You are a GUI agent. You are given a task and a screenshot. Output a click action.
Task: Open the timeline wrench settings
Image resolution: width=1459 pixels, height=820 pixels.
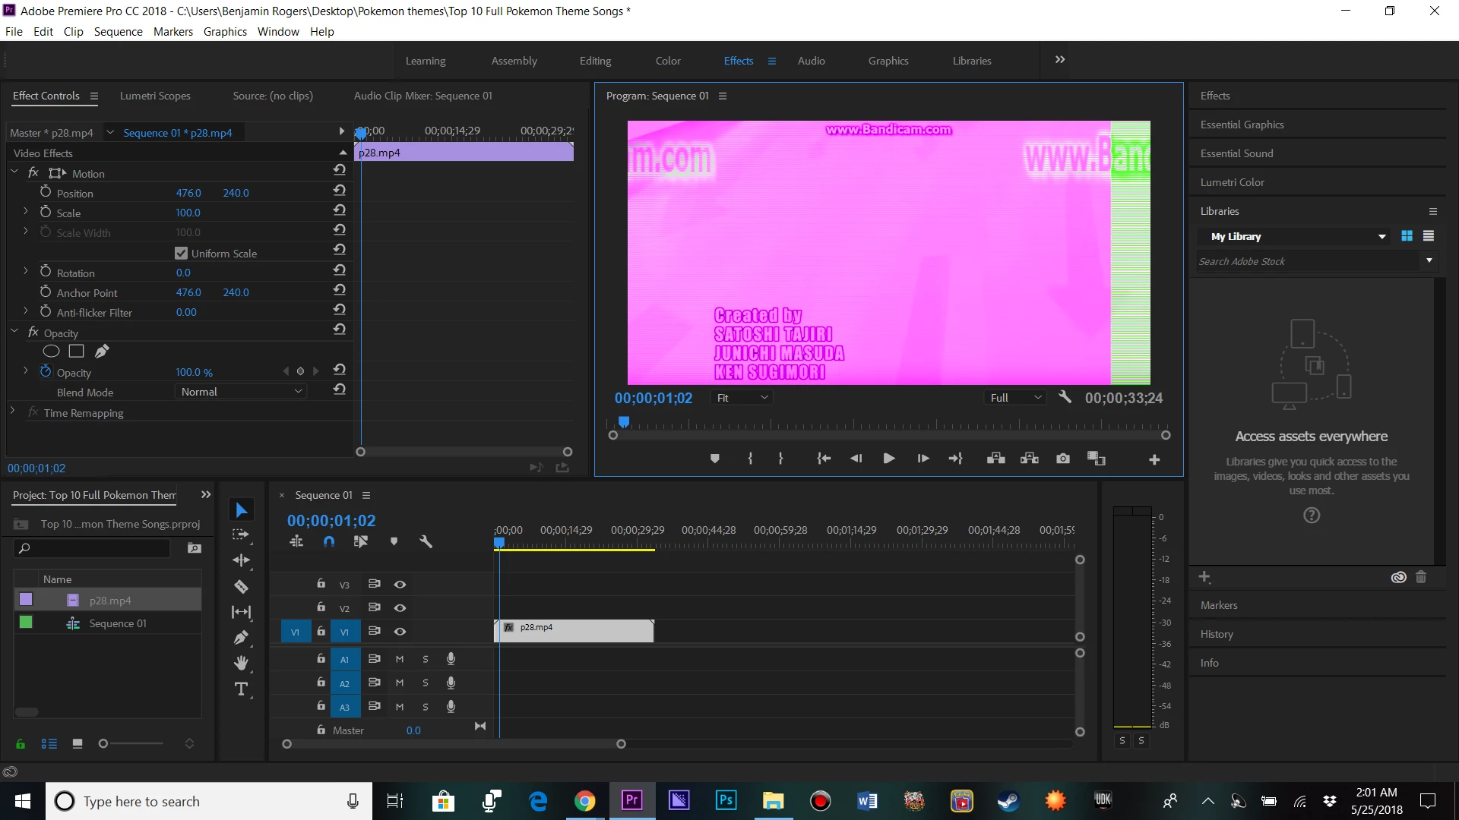click(x=426, y=541)
